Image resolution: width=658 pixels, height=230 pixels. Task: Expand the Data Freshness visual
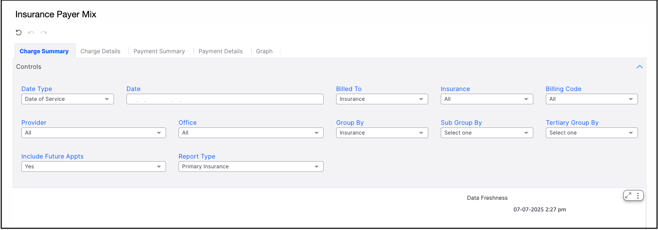pyautogui.click(x=628, y=195)
